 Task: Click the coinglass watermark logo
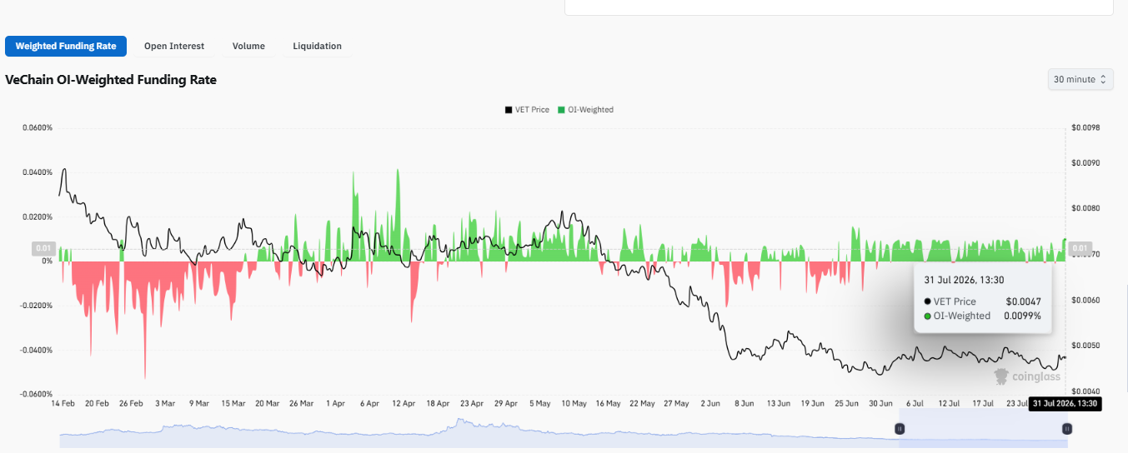point(1027,376)
